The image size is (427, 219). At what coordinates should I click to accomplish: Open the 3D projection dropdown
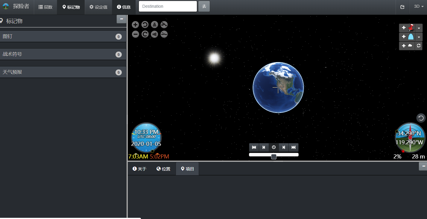tap(418, 7)
